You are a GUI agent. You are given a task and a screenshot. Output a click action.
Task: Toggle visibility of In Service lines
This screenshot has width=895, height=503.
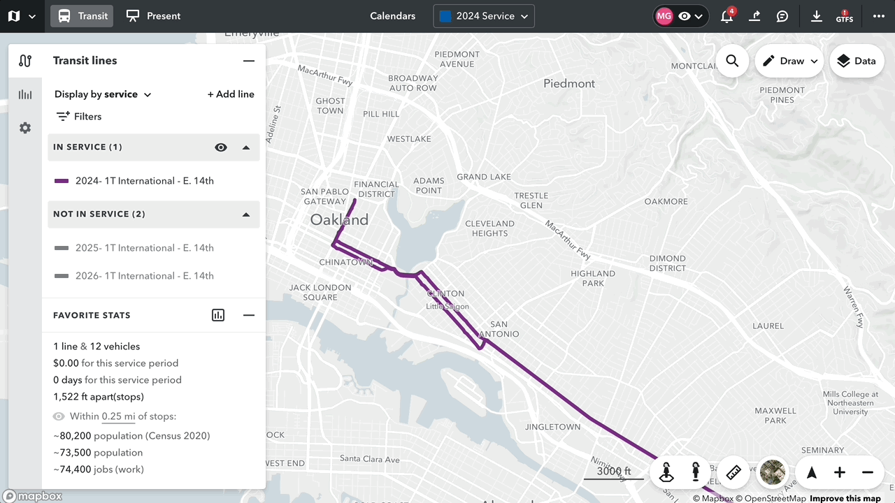pyautogui.click(x=221, y=147)
